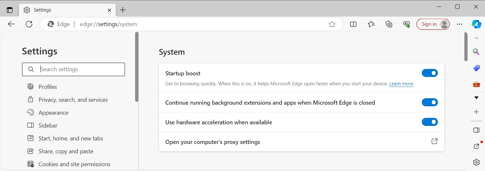This screenshot has width=485, height=171.
Task: Open sidebar Tools briefcase icon
Action: point(476,84)
